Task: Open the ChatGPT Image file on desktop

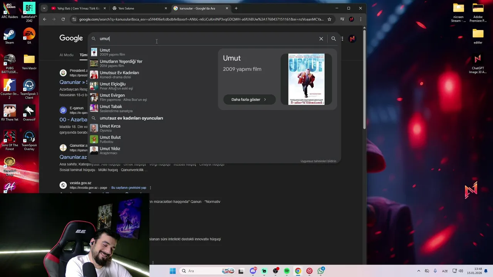Action: pyautogui.click(x=478, y=63)
